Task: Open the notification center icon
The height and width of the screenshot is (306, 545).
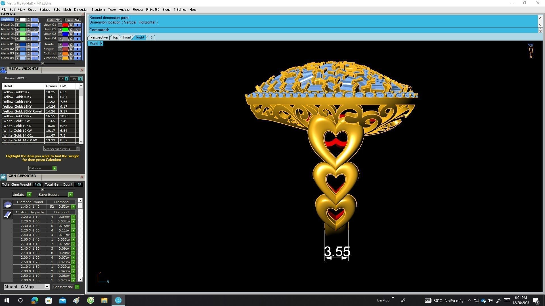Action: pos(536,301)
